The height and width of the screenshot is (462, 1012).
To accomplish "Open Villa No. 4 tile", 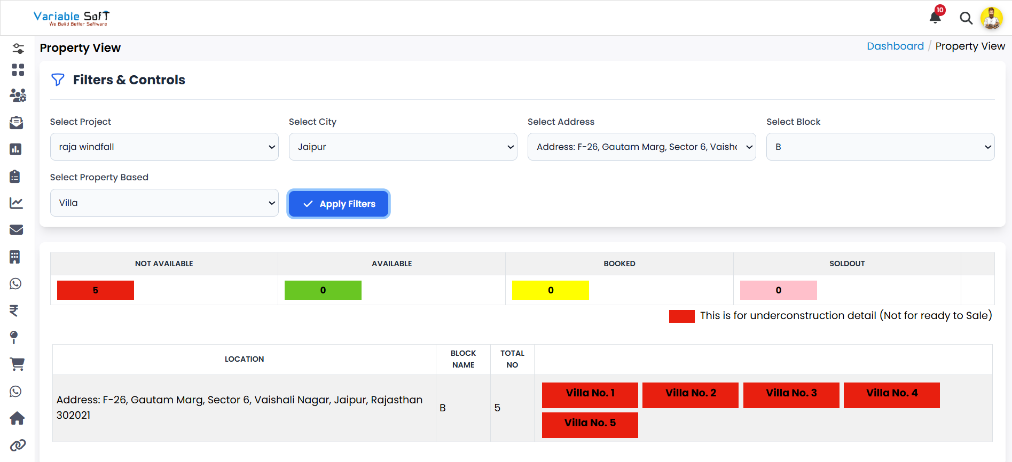I will click(x=892, y=395).
